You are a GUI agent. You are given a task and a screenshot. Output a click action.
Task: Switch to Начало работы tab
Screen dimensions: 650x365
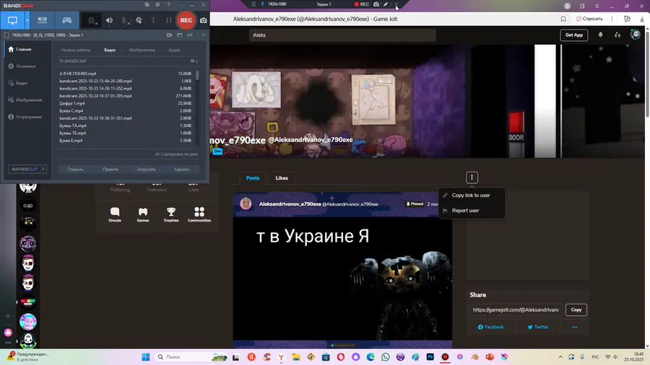tap(75, 50)
